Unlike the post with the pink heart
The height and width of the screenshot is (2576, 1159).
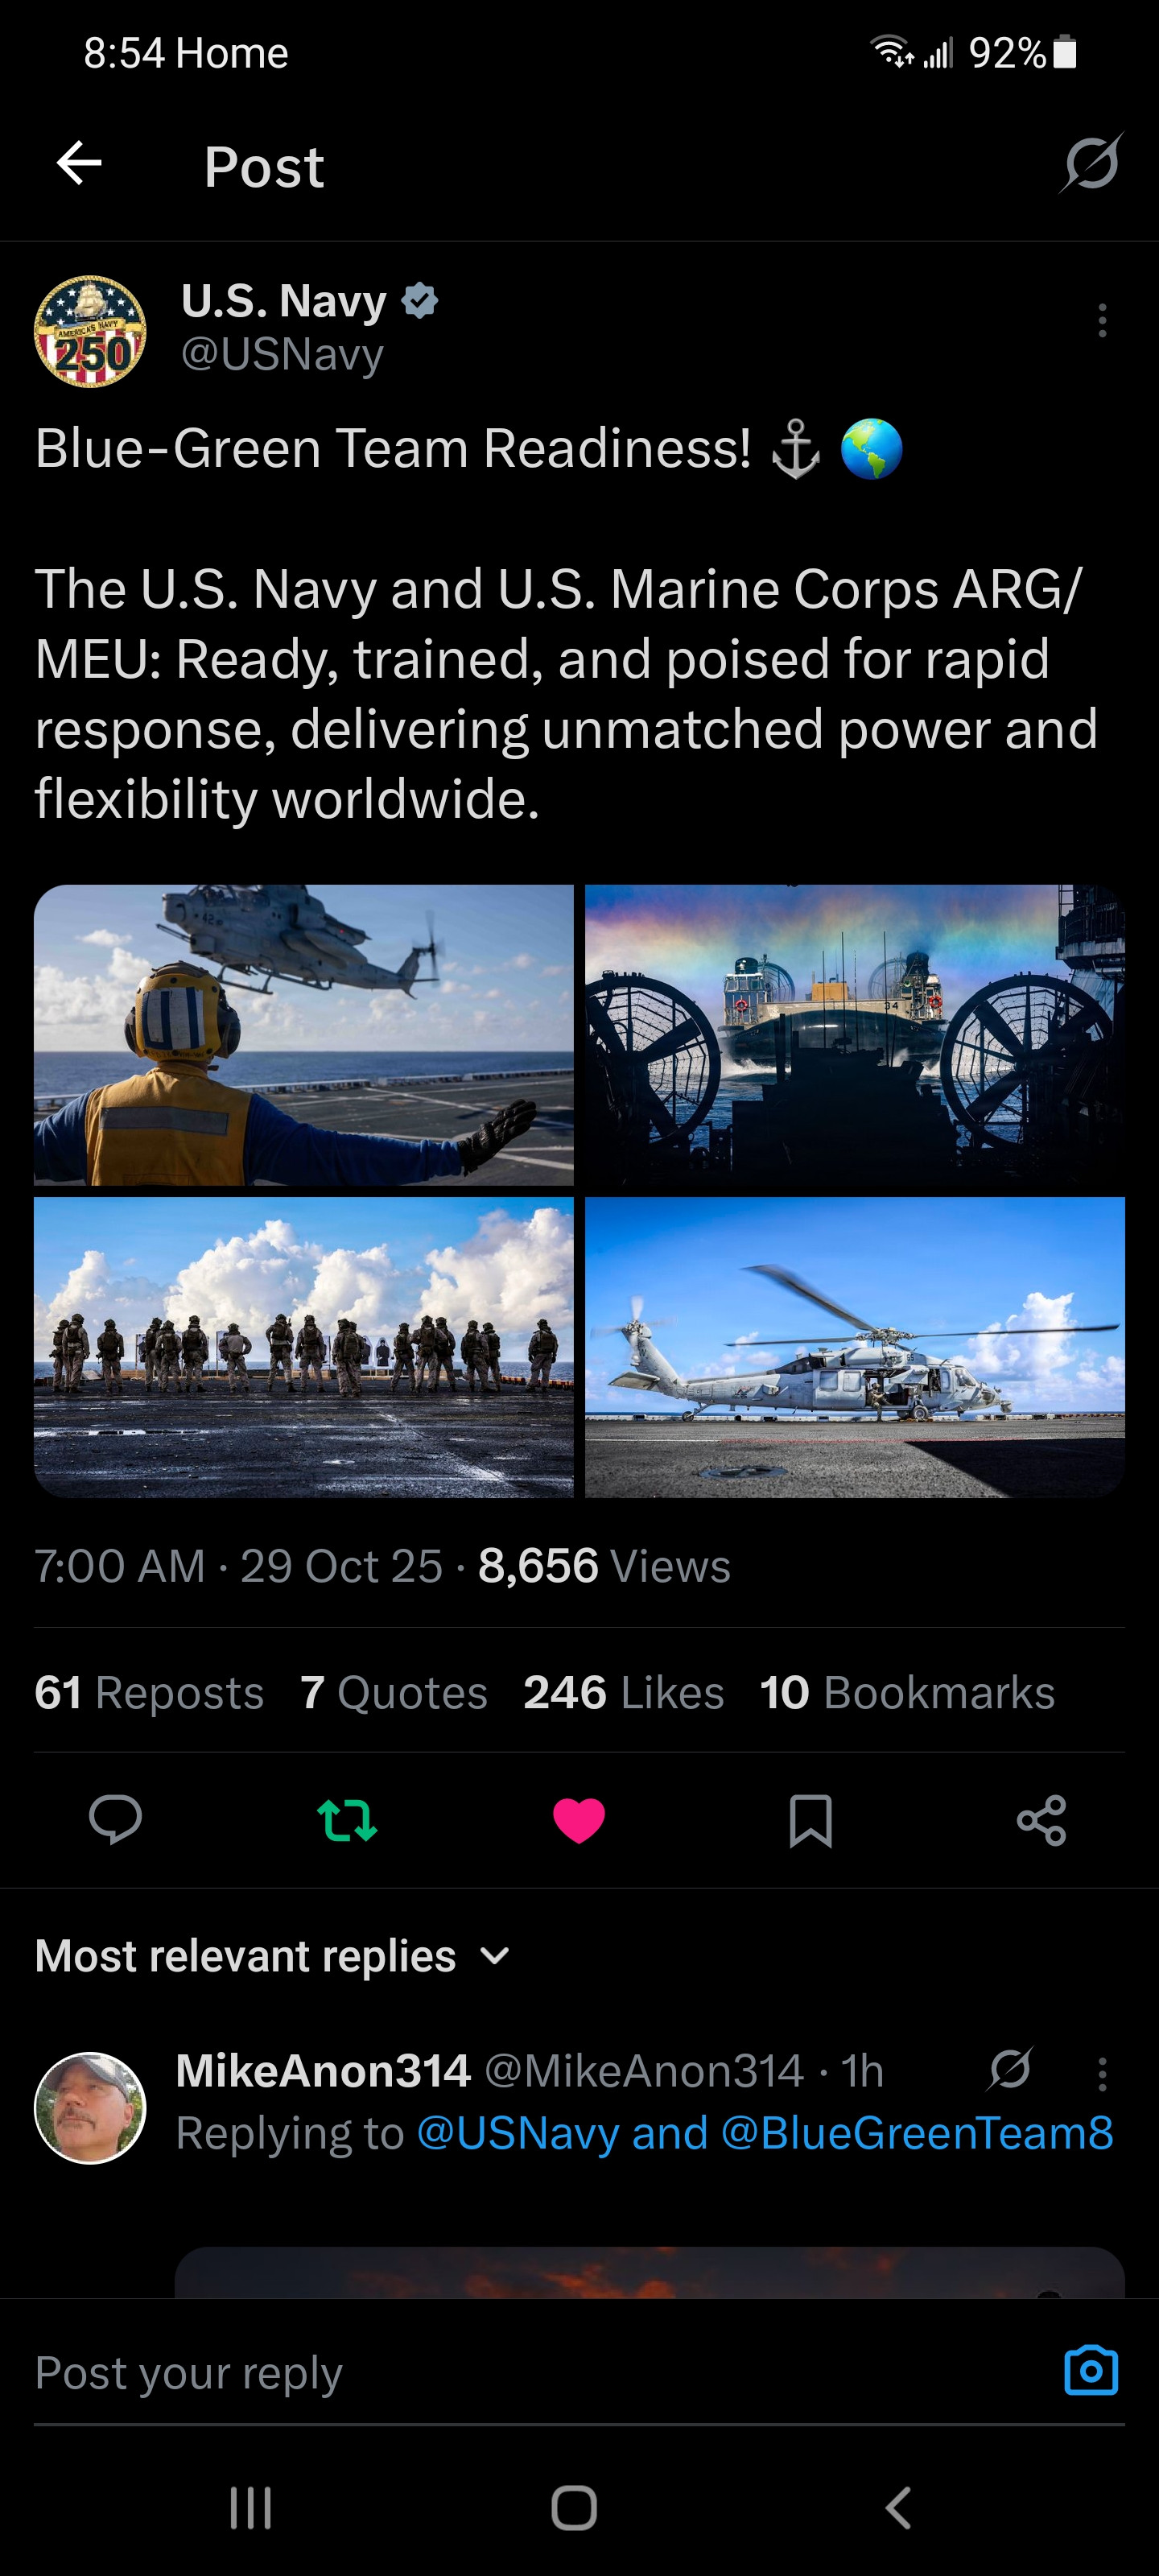(579, 1820)
